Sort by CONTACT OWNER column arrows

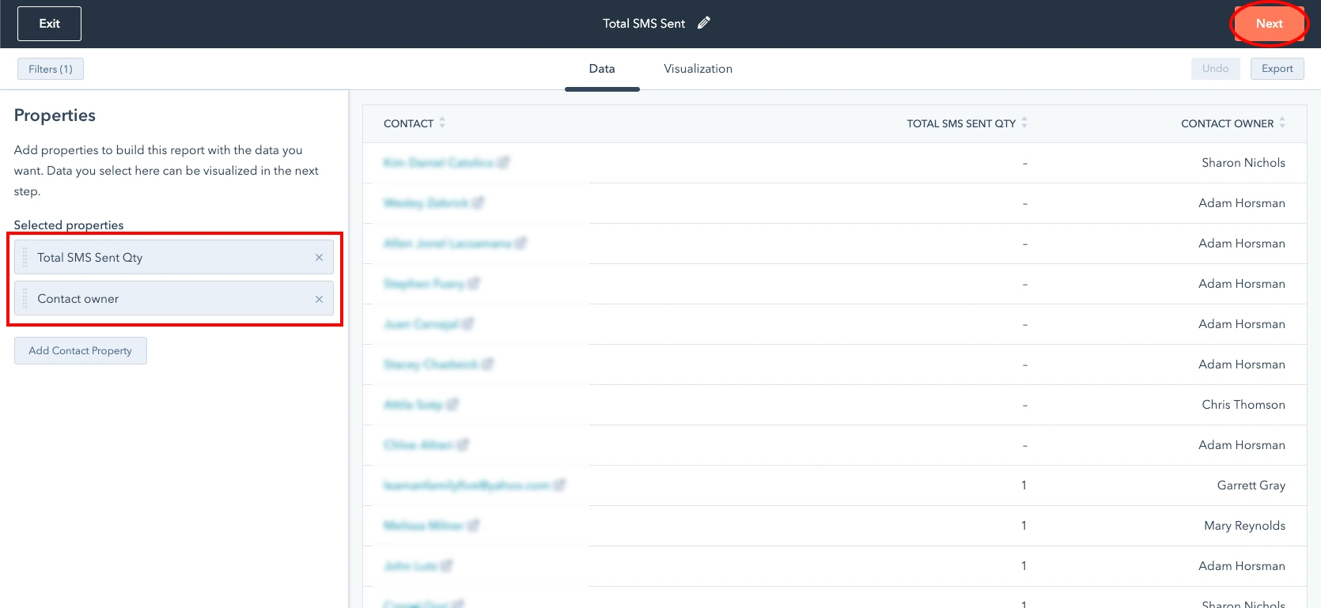point(1282,123)
